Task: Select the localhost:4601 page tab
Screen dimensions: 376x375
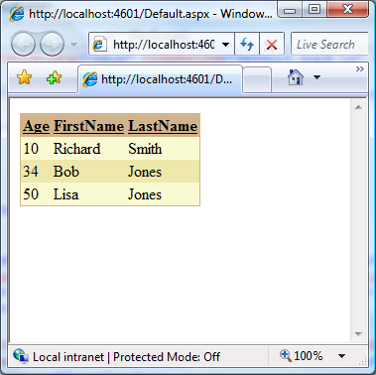Action: click(161, 79)
